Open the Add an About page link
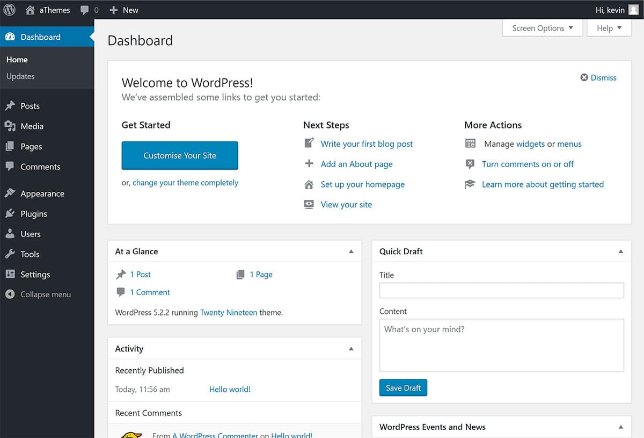 tap(357, 164)
